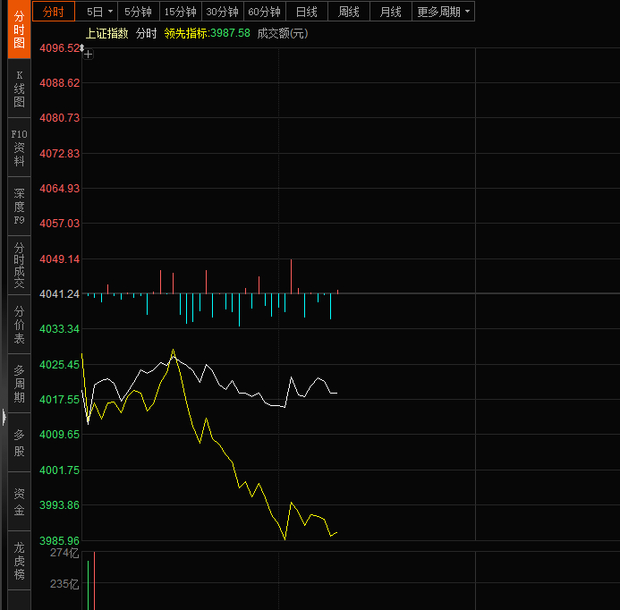Click the 4041.24 baseline price label
This screenshot has width=620, height=610.
click(x=60, y=294)
